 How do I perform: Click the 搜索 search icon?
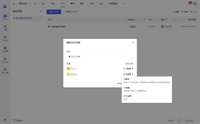(176, 12)
